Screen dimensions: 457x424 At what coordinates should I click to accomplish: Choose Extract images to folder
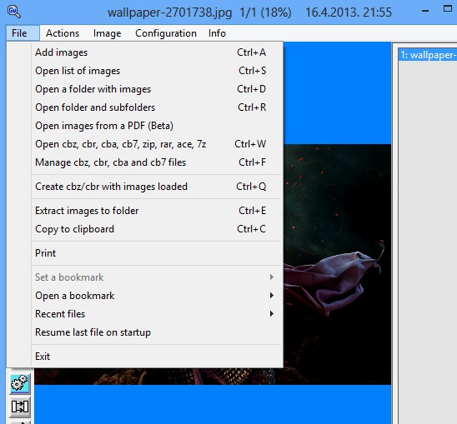click(x=158, y=211)
